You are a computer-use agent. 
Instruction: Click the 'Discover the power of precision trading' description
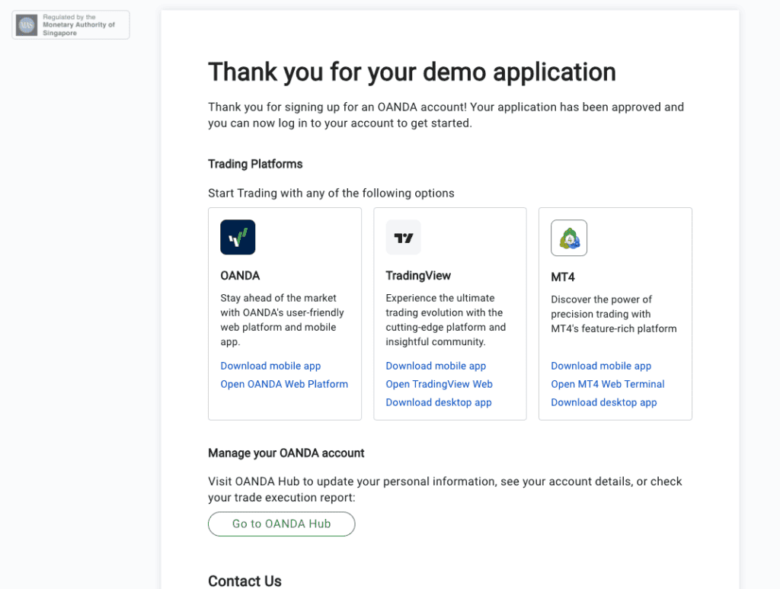click(x=614, y=314)
